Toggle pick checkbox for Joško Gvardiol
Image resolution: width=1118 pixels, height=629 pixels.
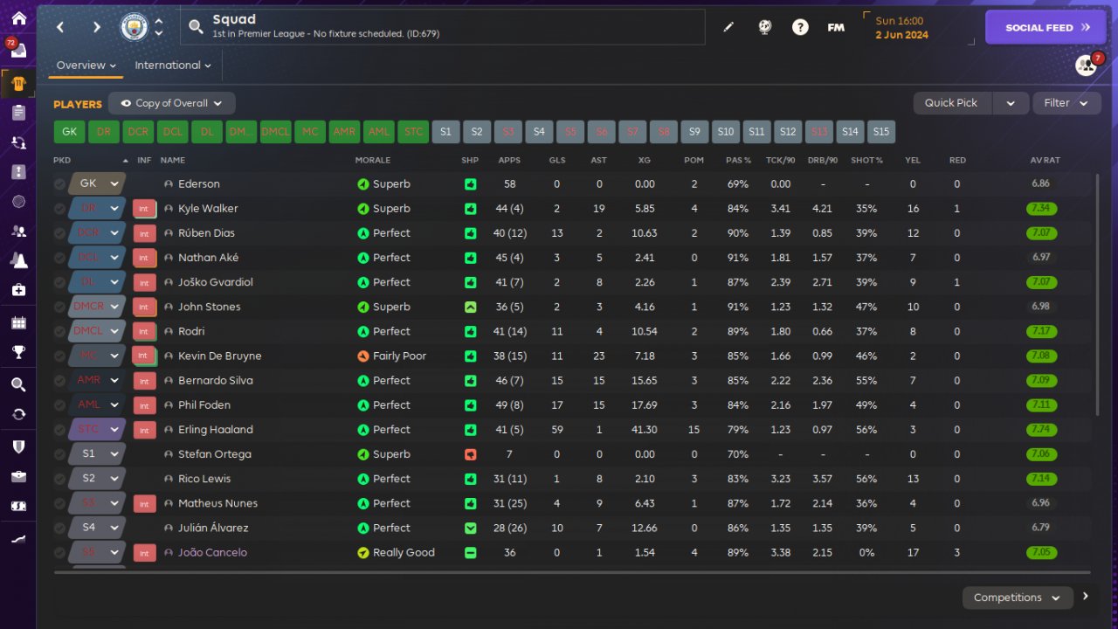click(x=59, y=282)
